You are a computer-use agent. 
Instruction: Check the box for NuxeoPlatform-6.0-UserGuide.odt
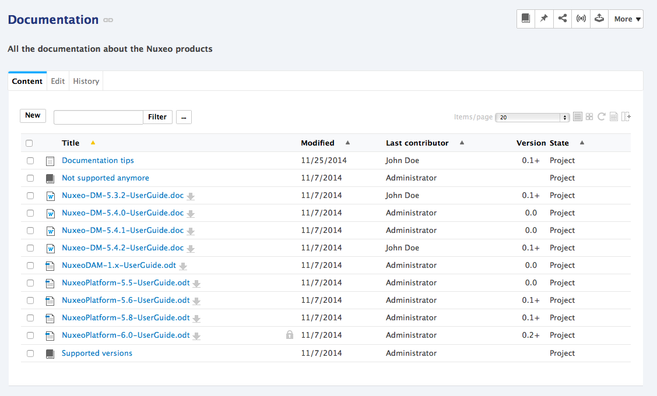coord(30,335)
